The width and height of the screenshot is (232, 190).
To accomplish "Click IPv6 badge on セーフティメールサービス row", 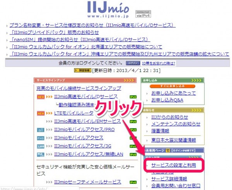I will pos(133,182).
